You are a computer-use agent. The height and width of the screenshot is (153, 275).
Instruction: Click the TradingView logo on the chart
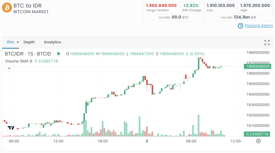click(11, 128)
